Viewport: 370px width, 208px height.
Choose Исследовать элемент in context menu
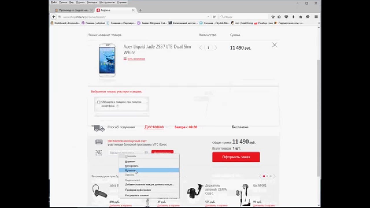pyautogui.click(x=149, y=195)
